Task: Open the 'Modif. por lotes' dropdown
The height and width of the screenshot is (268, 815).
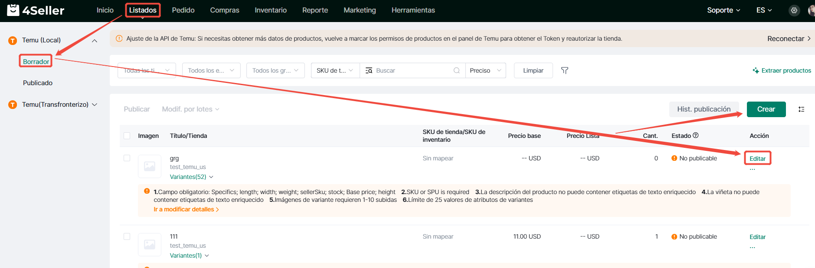Action: 191,109
